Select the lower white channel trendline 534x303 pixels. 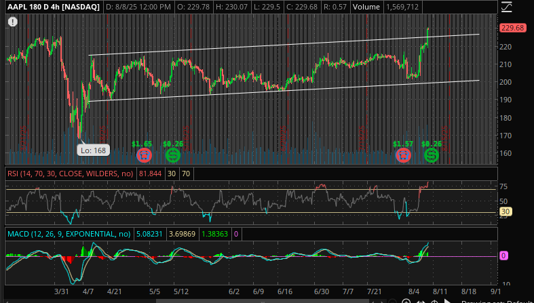(x=285, y=91)
